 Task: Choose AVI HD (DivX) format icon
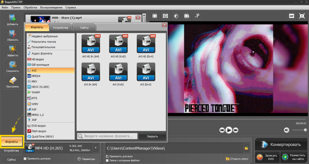tap(146, 44)
